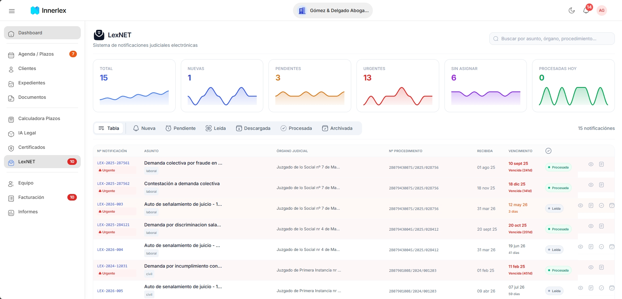Click the PROCESADAS HOY stat card
Viewport: 622px width, 299px height.
pyautogui.click(x=573, y=86)
